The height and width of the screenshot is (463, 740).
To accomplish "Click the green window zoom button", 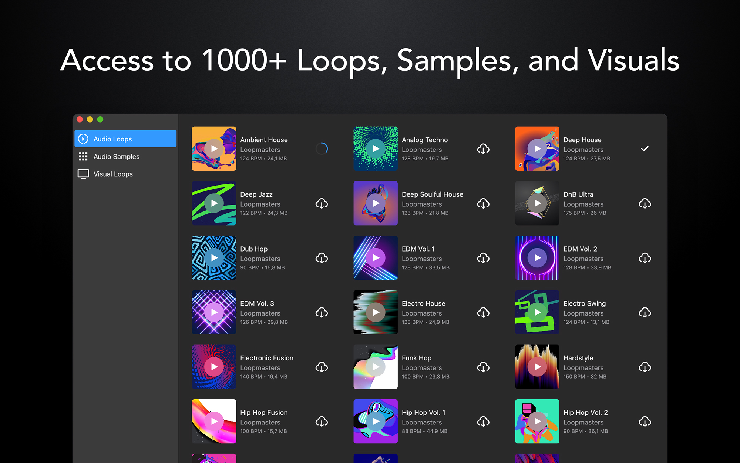I will [x=100, y=119].
